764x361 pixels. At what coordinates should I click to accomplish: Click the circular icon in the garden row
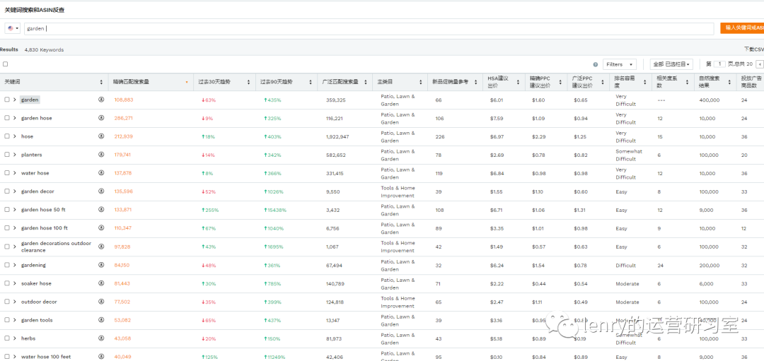[x=101, y=99]
